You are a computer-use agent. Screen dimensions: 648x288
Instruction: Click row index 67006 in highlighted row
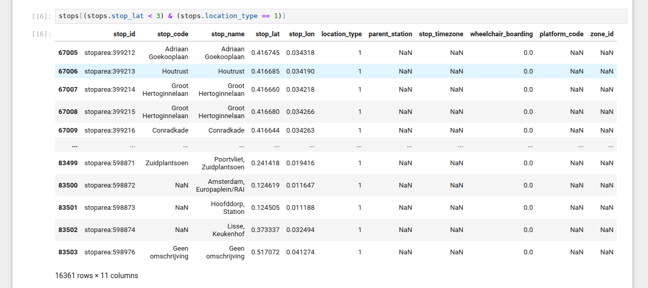pyautogui.click(x=68, y=71)
